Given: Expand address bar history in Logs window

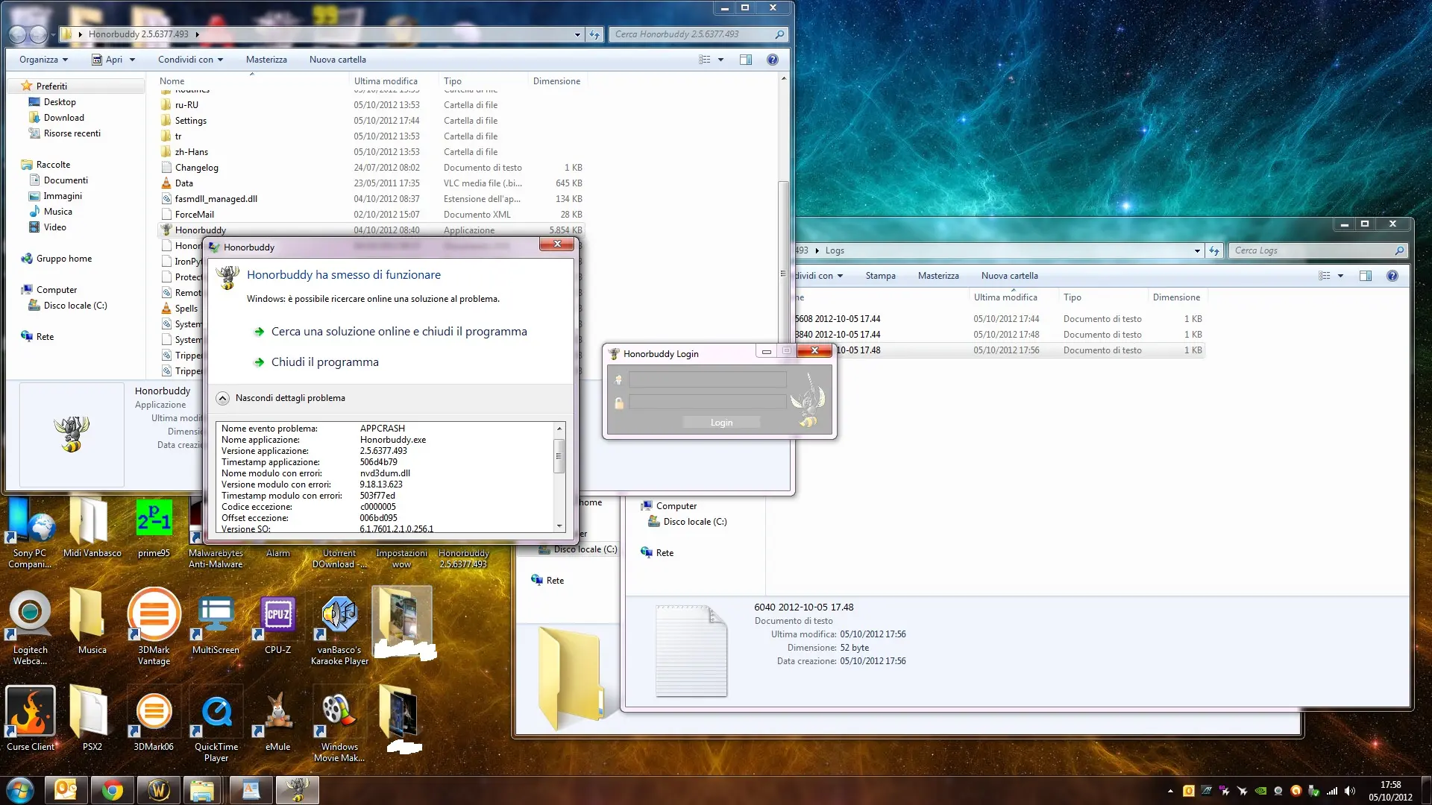Looking at the screenshot, I should click(x=1197, y=250).
